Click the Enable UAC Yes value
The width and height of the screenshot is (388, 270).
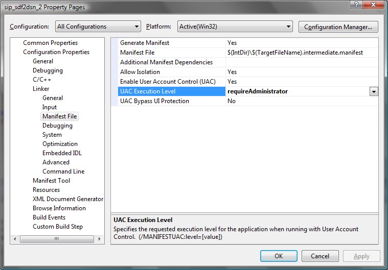[x=232, y=82]
